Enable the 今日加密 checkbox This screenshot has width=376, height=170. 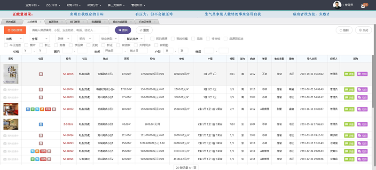[x=6, y=45]
